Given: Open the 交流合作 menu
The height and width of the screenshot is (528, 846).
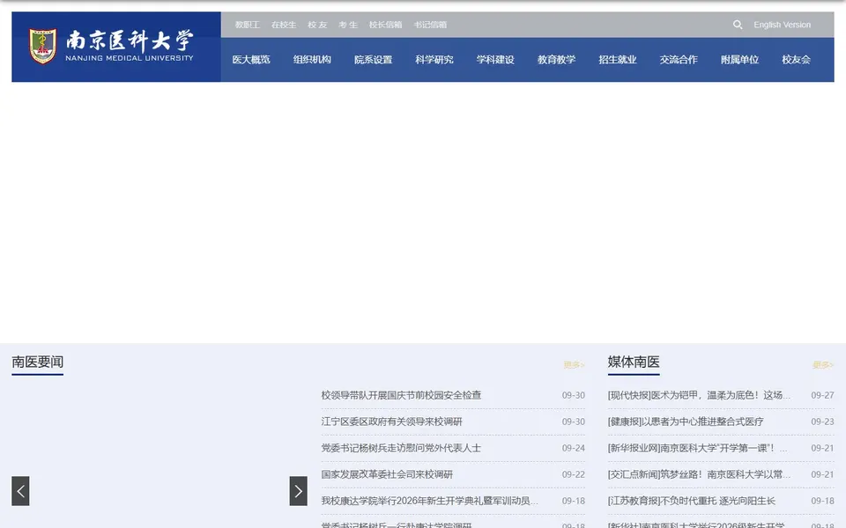Looking at the screenshot, I should click(679, 60).
